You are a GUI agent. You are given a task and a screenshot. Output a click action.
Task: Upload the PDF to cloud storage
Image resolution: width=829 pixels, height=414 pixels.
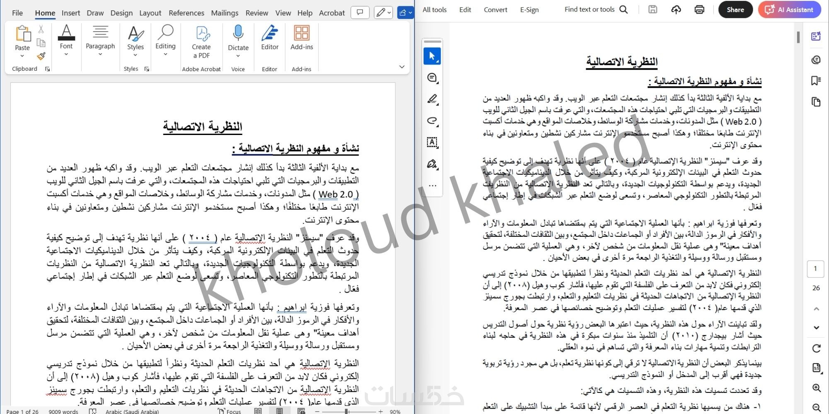[x=676, y=10]
